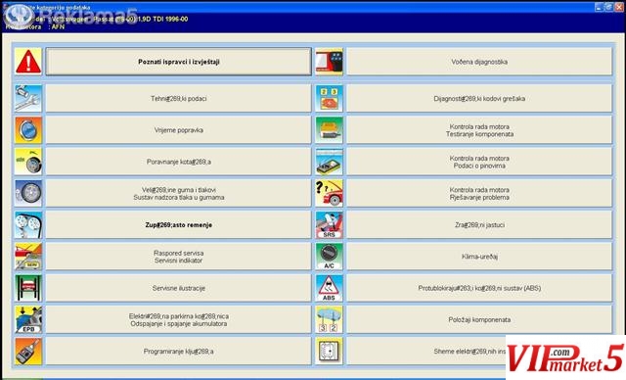Screen dimensions: 626x380
Task: Select the wiring diagrams icon
Action: (x=329, y=352)
